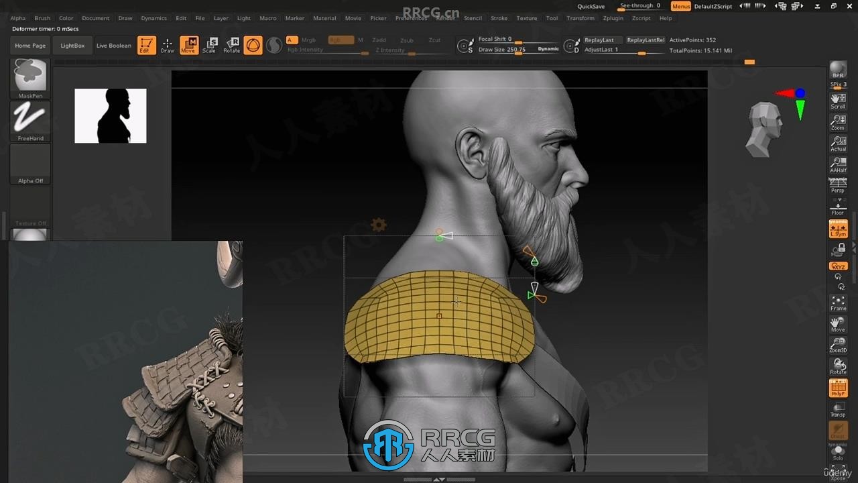Toggle Solo mode
This screenshot has width=858, height=483.
click(x=838, y=451)
